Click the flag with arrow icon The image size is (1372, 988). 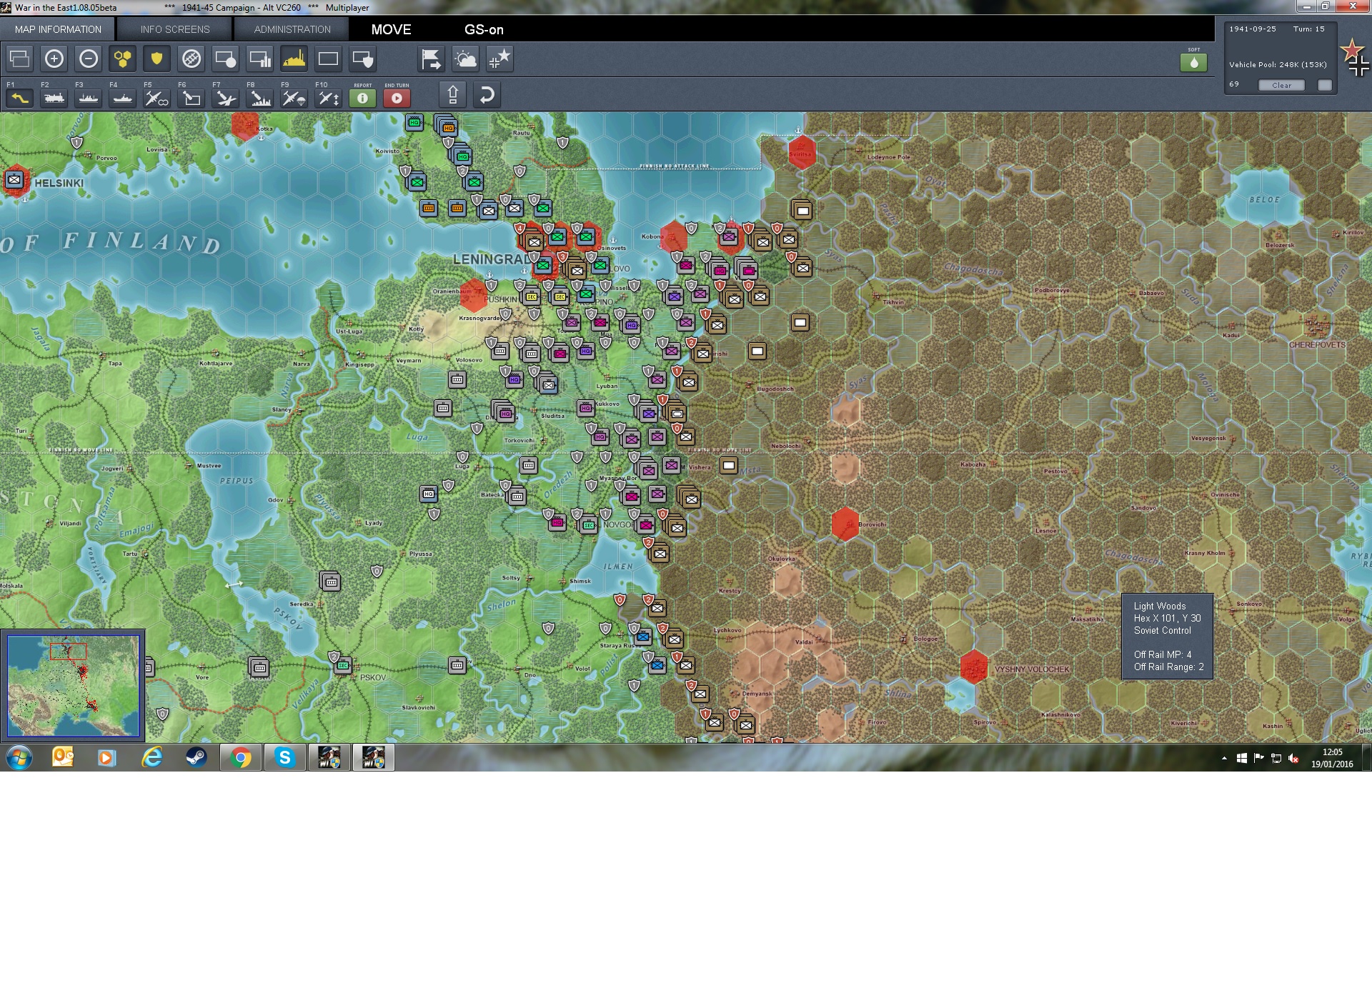pyautogui.click(x=432, y=59)
